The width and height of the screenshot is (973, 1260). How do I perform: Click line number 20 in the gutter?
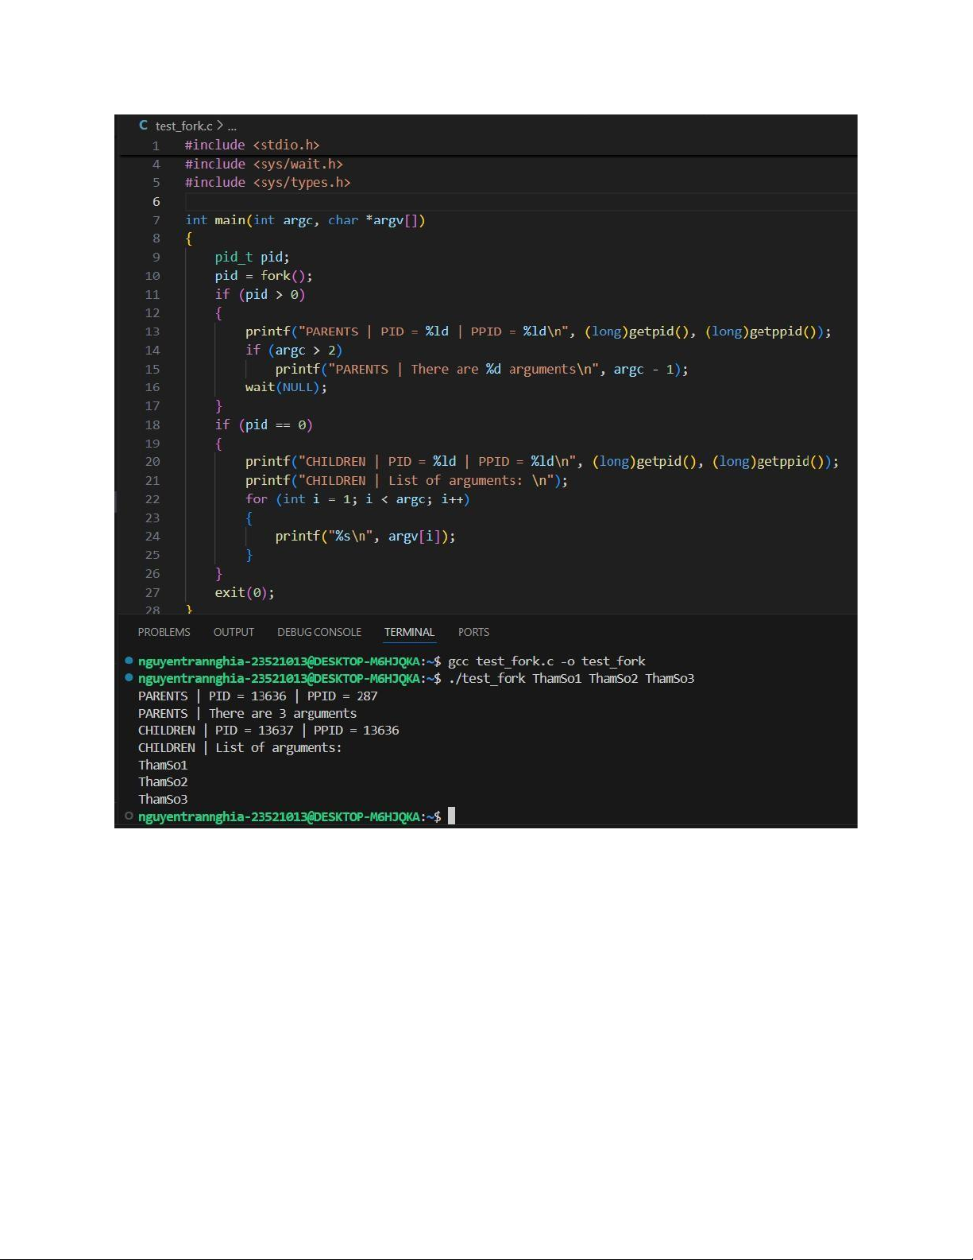click(x=153, y=462)
